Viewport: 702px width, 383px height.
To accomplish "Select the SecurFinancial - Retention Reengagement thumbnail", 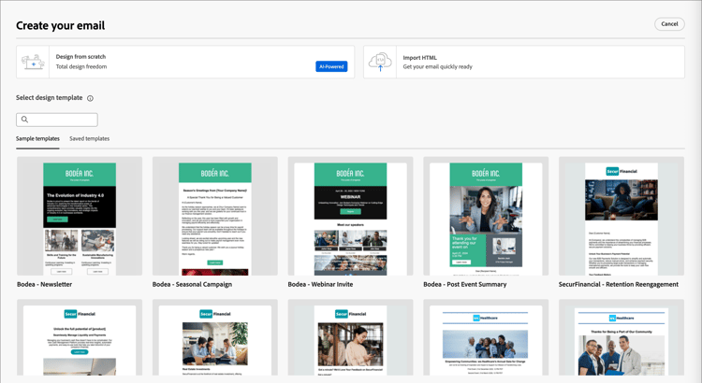I will 622,216.
